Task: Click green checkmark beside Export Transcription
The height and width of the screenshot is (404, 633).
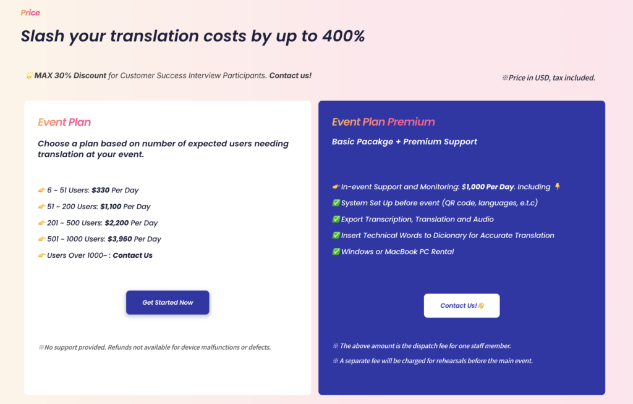Action: coord(336,219)
